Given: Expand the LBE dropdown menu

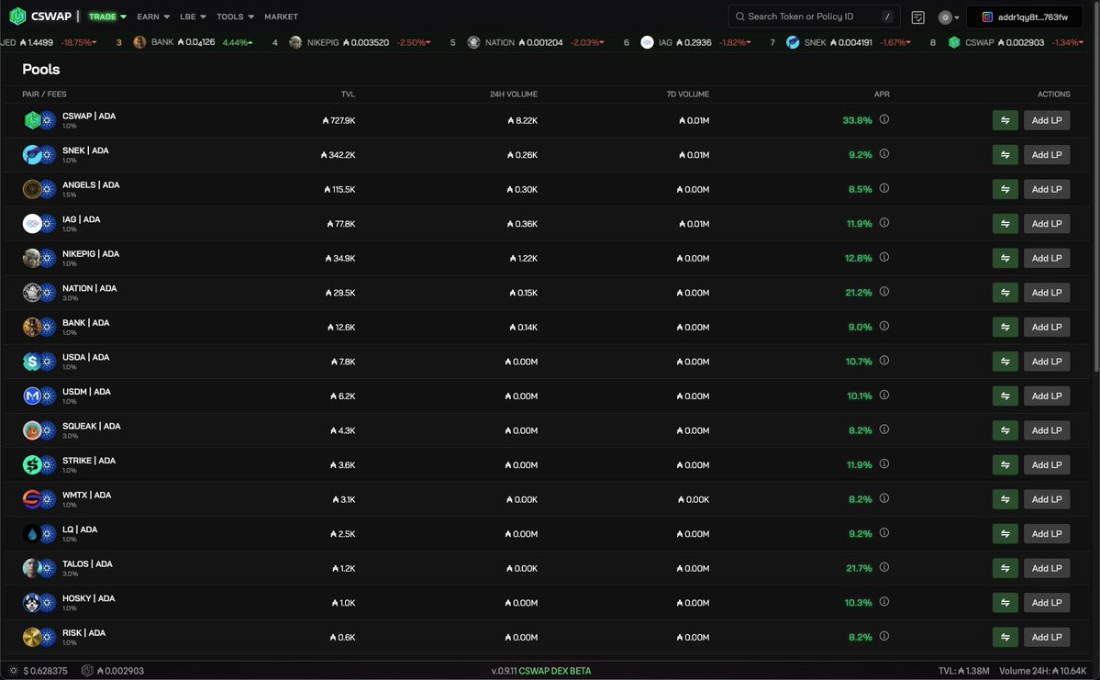Looking at the screenshot, I should [x=193, y=17].
